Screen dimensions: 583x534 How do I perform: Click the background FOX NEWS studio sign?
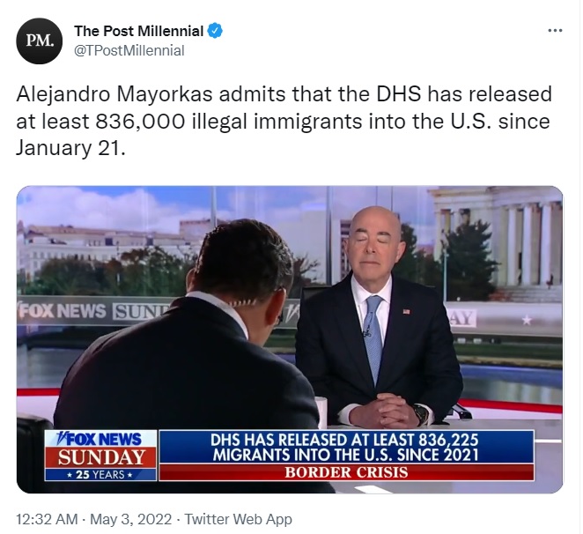point(62,311)
